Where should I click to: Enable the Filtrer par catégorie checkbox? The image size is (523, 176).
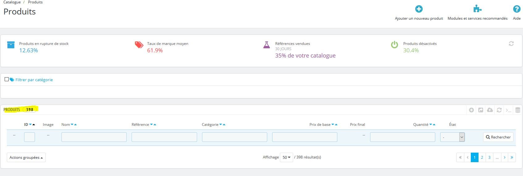coord(6,79)
